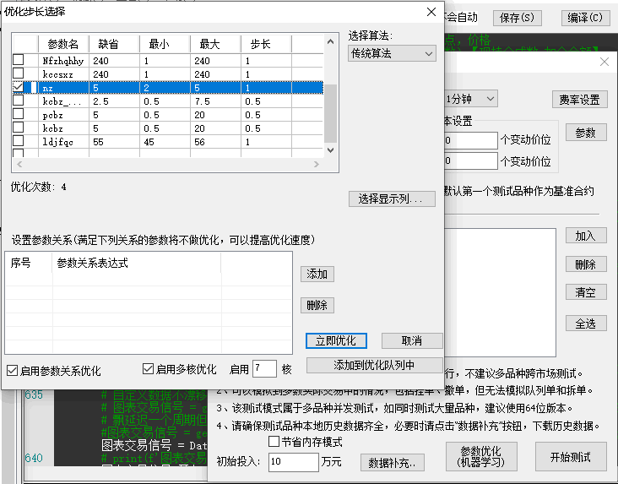
Task: Click 取消 button
Action: point(412,340)
